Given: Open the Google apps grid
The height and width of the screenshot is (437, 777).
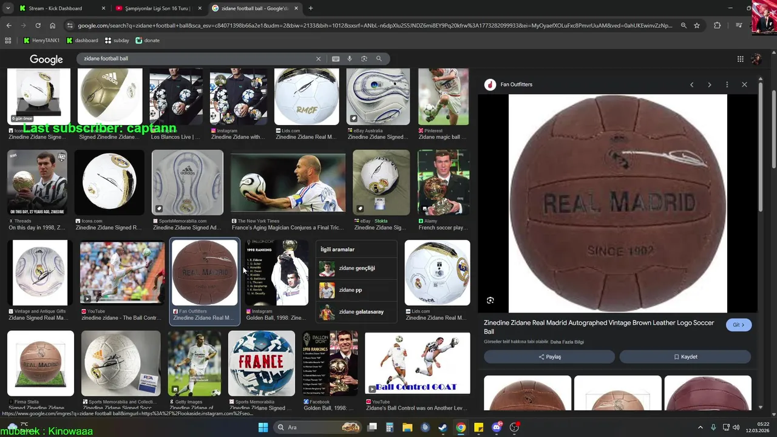Looking at the screenshot, I should click(x=741, y=59).
